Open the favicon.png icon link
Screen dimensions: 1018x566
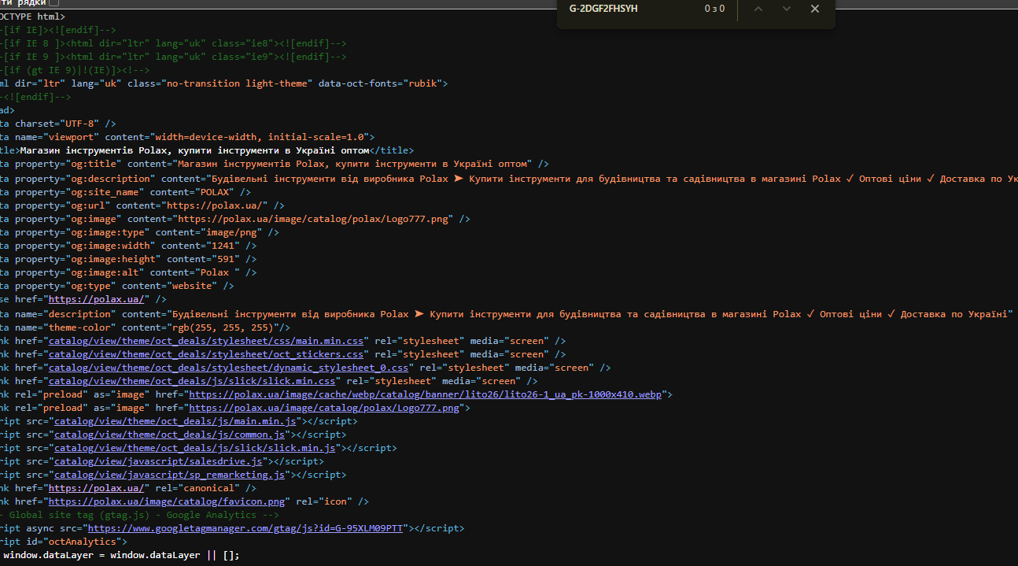click(x=167, y=501)
